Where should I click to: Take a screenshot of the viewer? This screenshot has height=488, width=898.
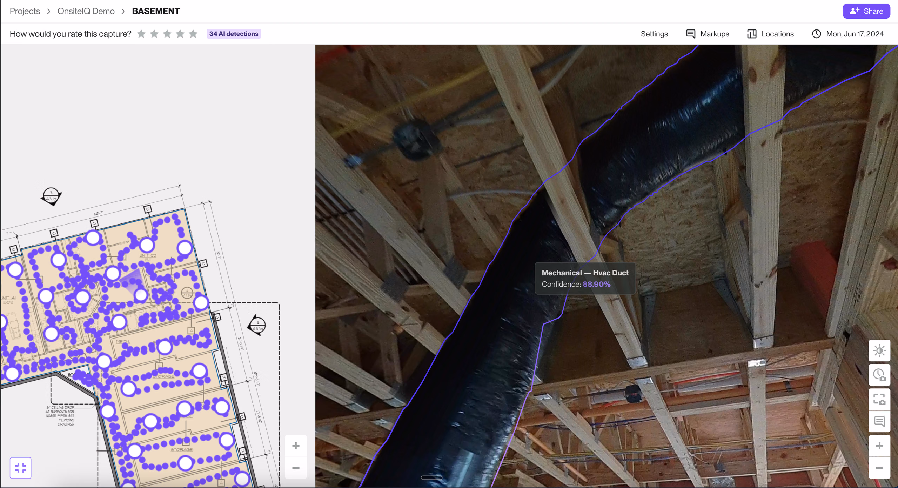879,399
